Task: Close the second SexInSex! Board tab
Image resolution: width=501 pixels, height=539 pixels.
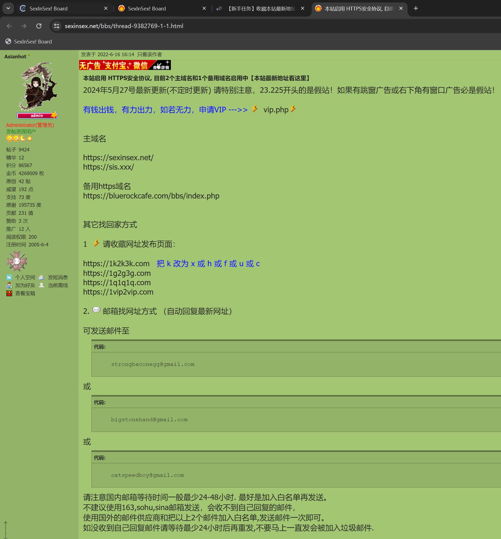Action: (204, 9)
